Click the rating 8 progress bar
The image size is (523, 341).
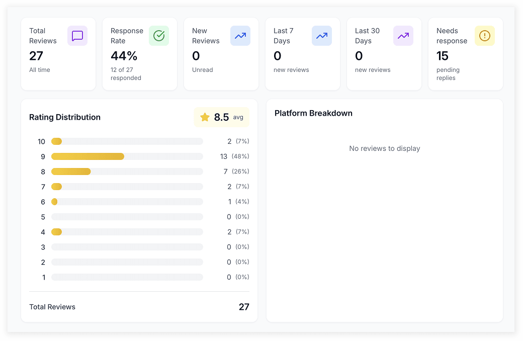[127, 172]
